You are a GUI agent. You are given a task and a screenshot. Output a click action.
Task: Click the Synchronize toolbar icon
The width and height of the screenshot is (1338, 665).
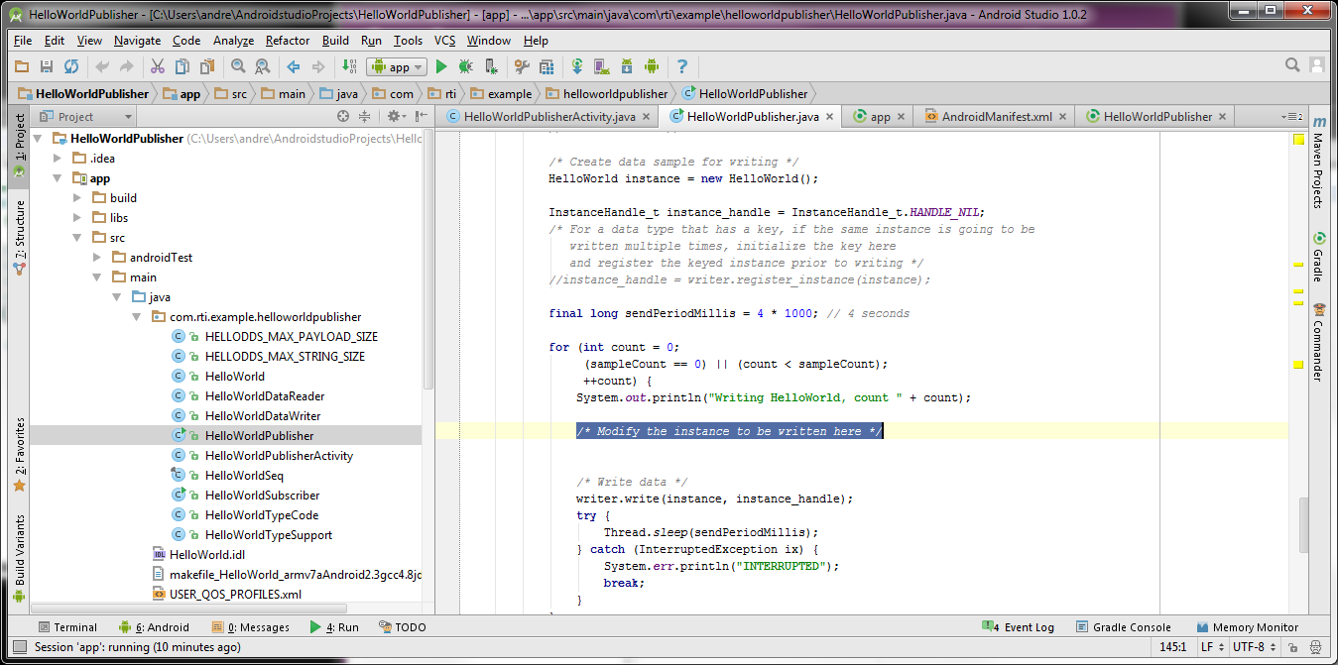point(71,66)
